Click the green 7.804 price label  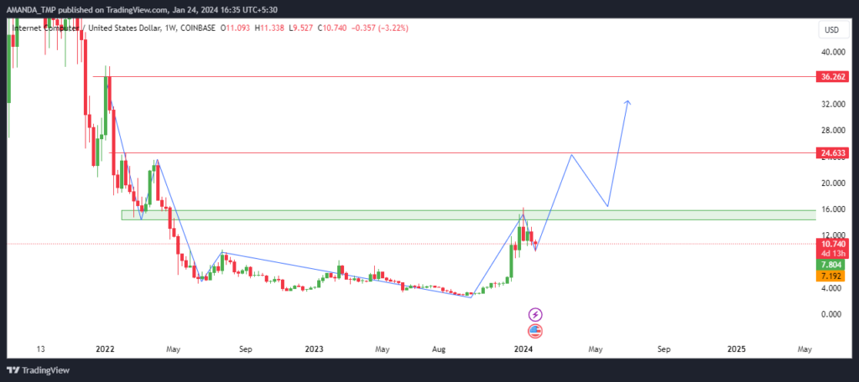point(831,266)
